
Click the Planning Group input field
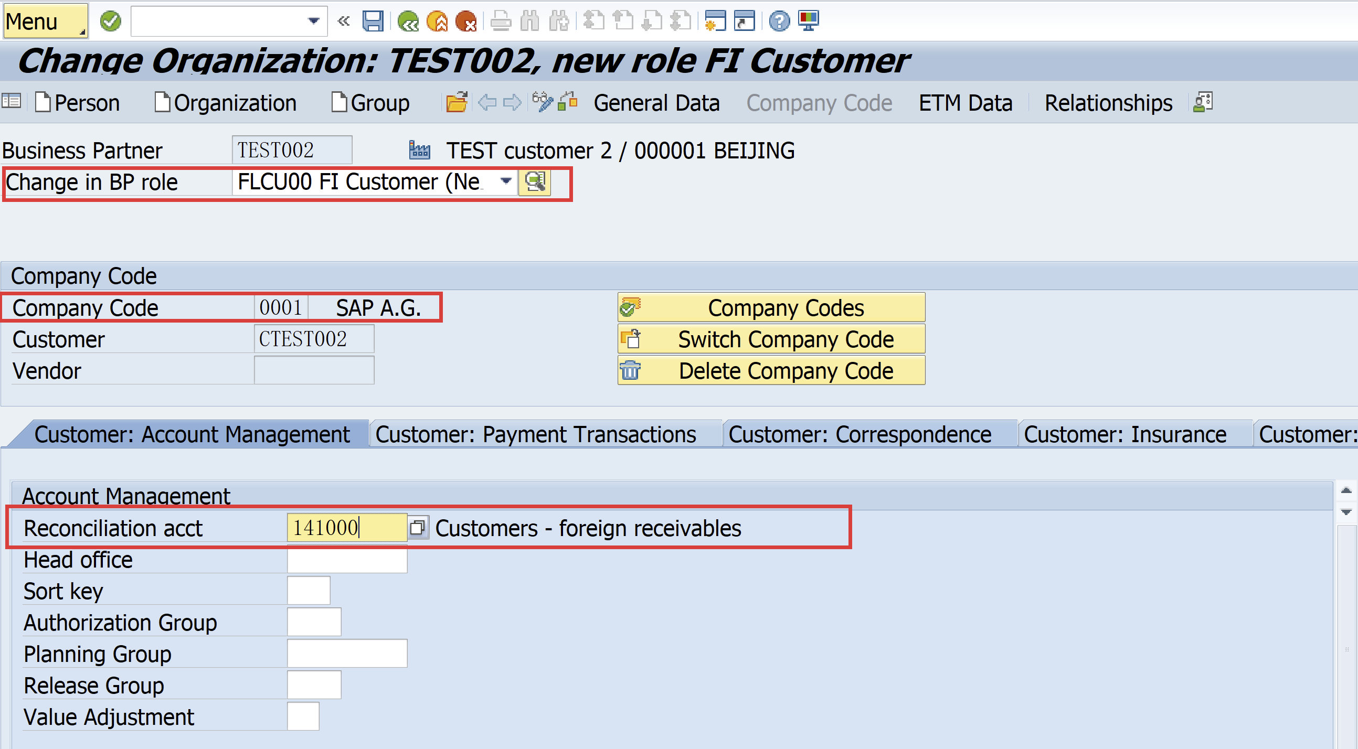[347, 654]
